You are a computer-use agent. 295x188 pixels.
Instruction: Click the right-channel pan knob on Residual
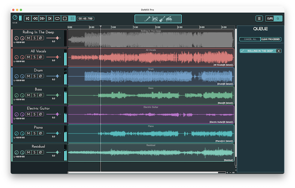[x=22, y=153]
